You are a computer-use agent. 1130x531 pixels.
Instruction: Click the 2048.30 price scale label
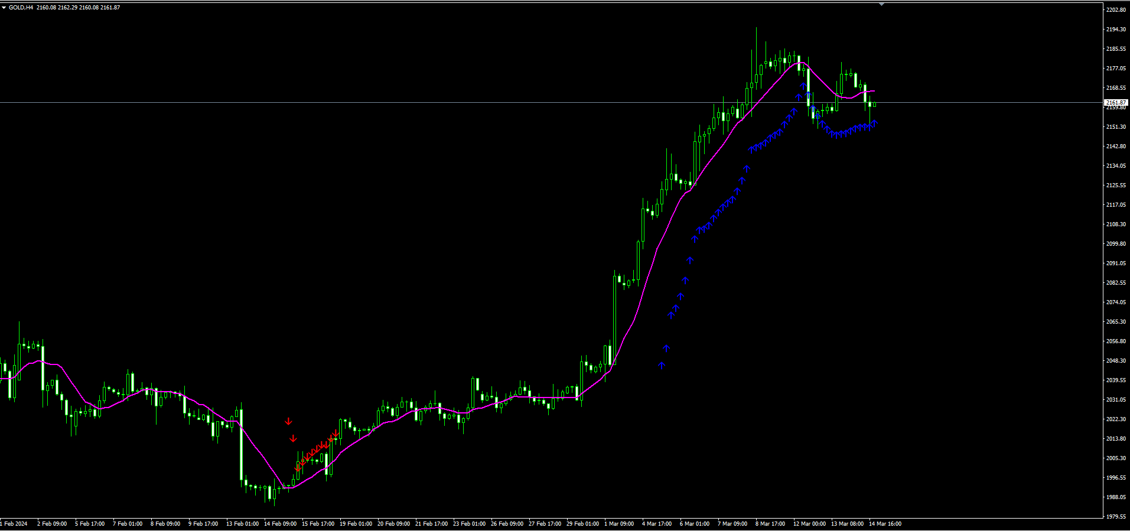(x=1116, y=361)
